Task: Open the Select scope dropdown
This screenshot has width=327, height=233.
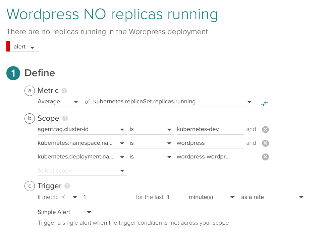Action: tap(82, 170)
